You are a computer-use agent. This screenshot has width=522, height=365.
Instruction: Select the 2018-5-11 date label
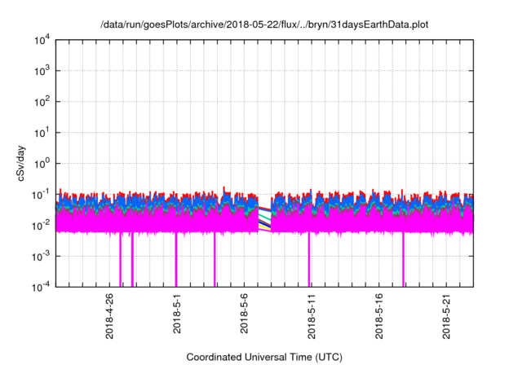pos(312,316)
